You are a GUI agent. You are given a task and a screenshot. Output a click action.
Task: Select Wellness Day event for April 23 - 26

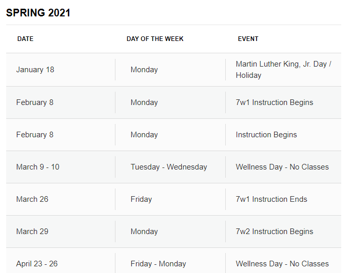[x=282, y=264]
